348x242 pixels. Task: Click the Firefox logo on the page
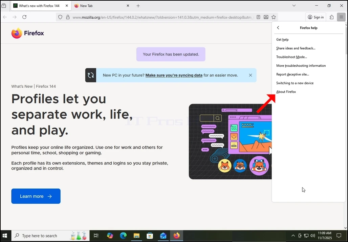(x=28, y=33)
